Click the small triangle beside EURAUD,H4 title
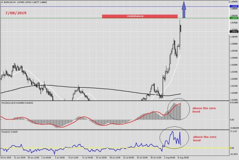239x160 pixels. click(x=2, y=2)
